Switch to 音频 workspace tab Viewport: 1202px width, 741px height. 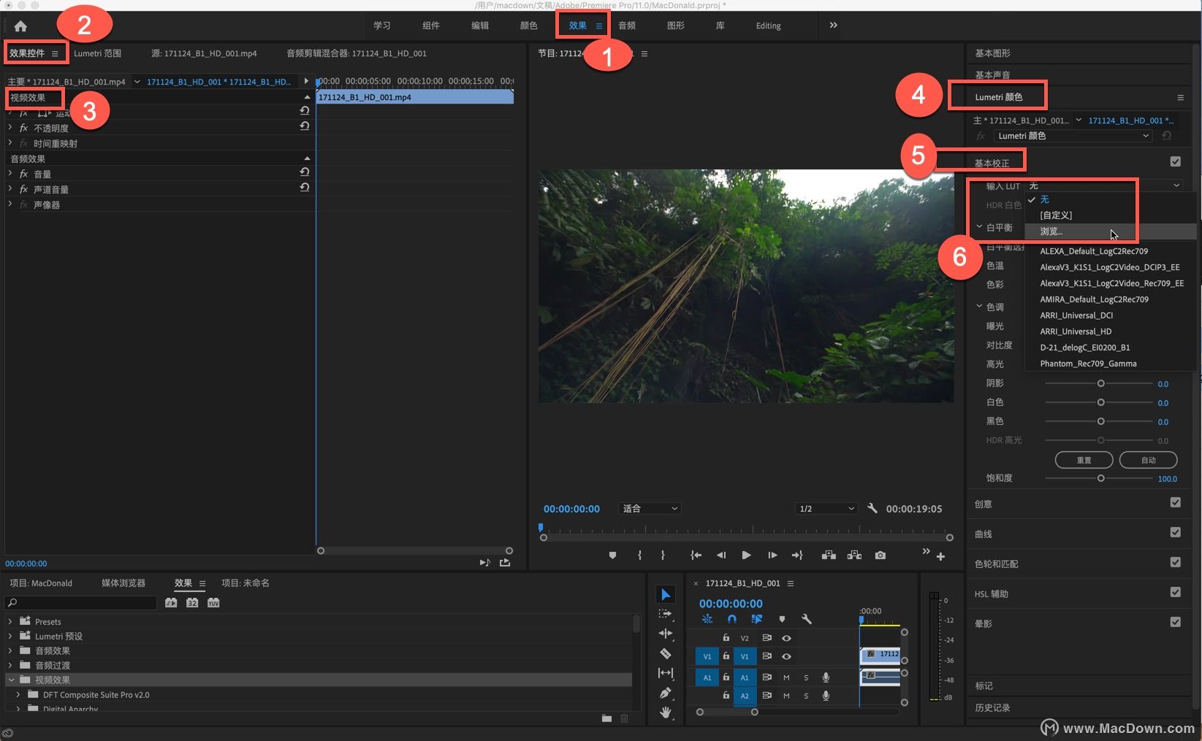click(x=627, y=26)
